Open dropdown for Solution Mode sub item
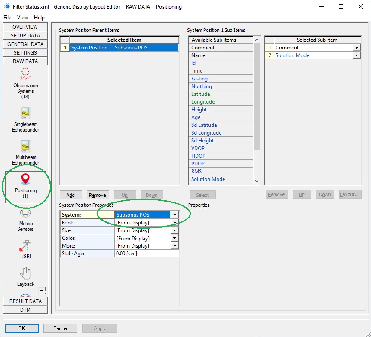 pyautogui.click(x=356, y=55)
